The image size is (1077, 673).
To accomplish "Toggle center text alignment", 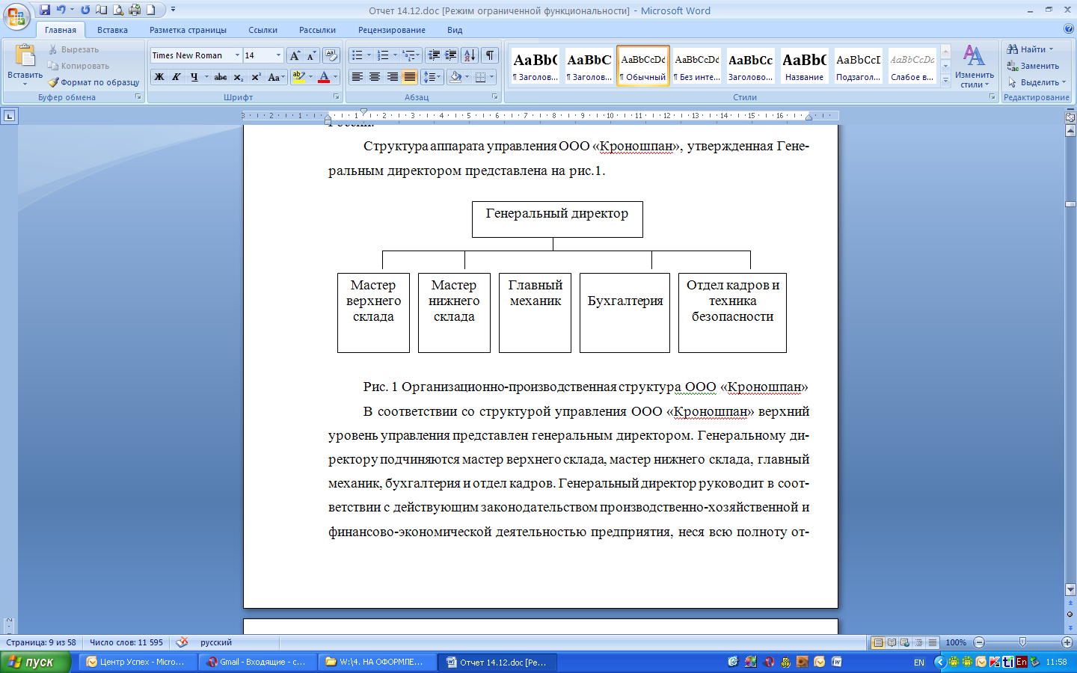I will [x=375, y=77].
